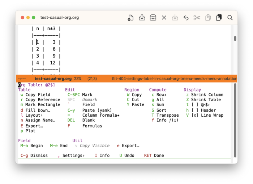253x184 pixels.
Task: Choose the Transpose entry
Action: (x=165, y=115)
